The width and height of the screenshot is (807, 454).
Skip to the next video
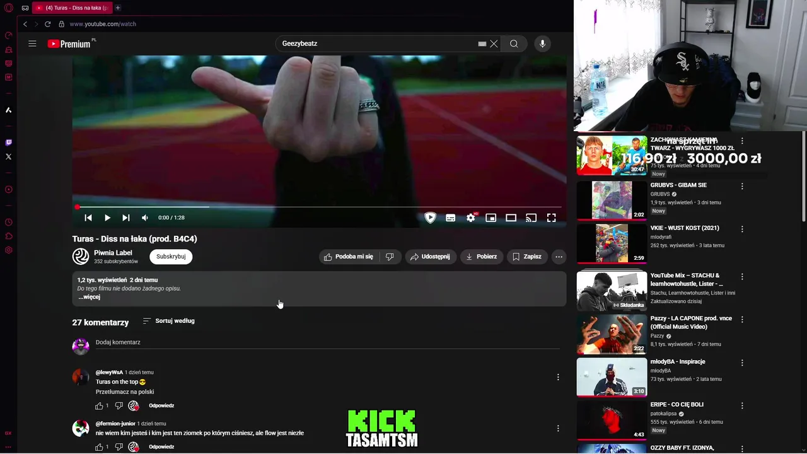coord(126,218)
